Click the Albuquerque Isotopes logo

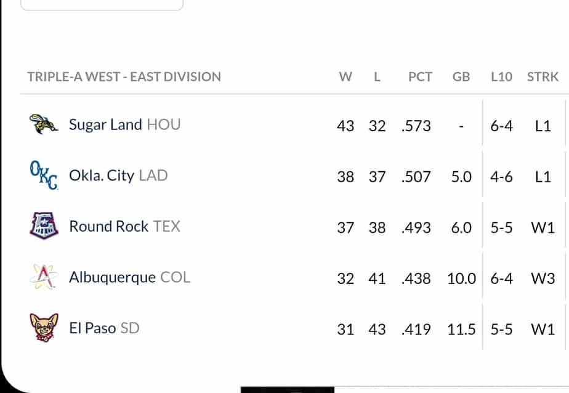coord(44,277)
